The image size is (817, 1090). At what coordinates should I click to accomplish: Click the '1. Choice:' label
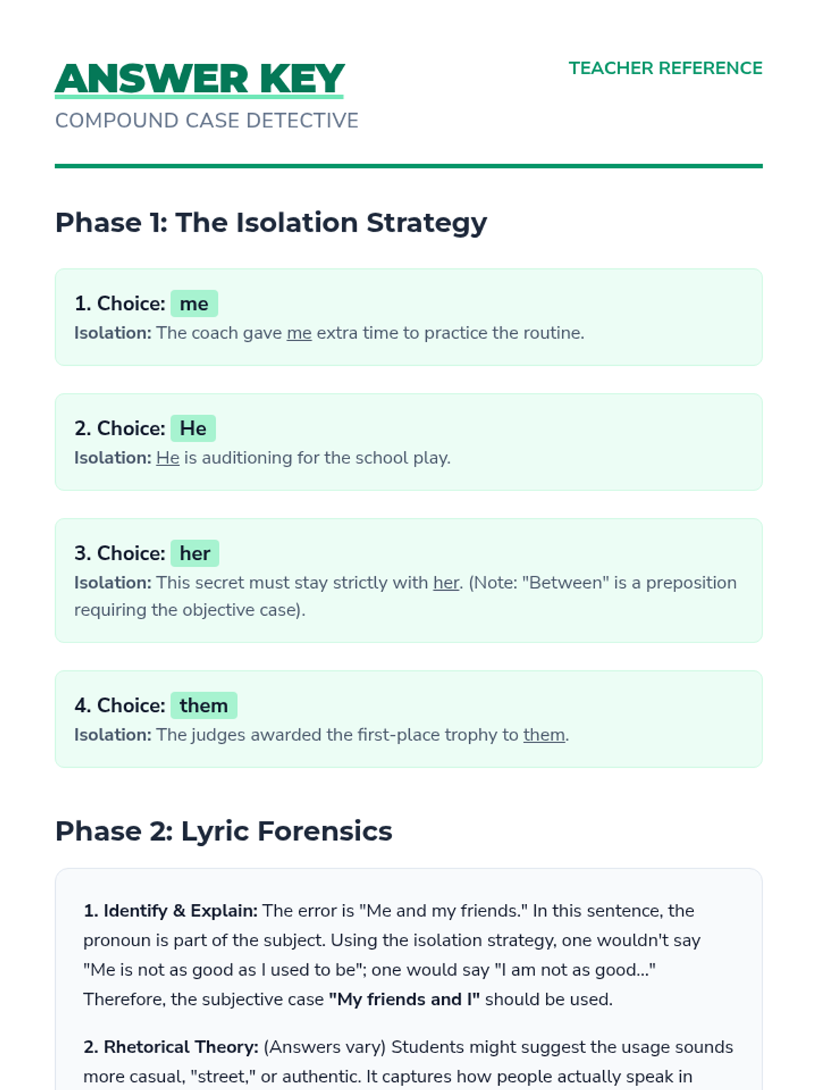[x=120, y=304]
